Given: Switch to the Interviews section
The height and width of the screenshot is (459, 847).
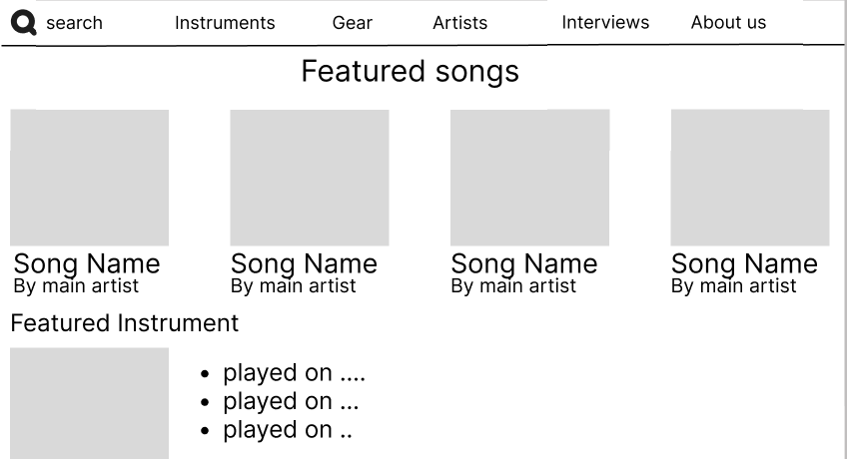Looking at the screenshot, I should [x=605, y=22].
